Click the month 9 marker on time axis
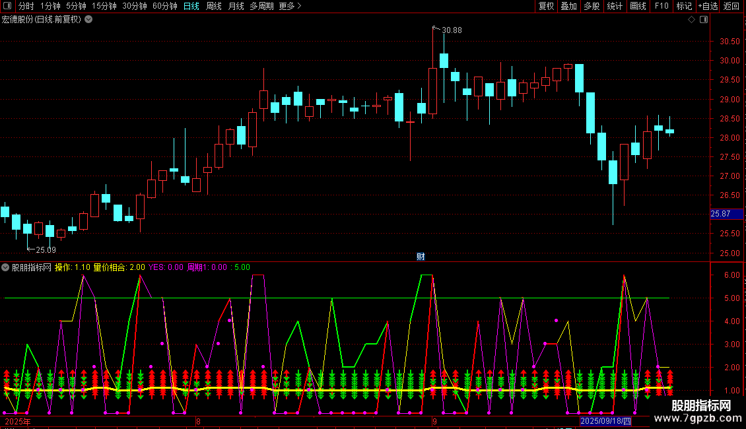This screenshot has width=746, height=429. pyautogui.click(x=434, y=421)
